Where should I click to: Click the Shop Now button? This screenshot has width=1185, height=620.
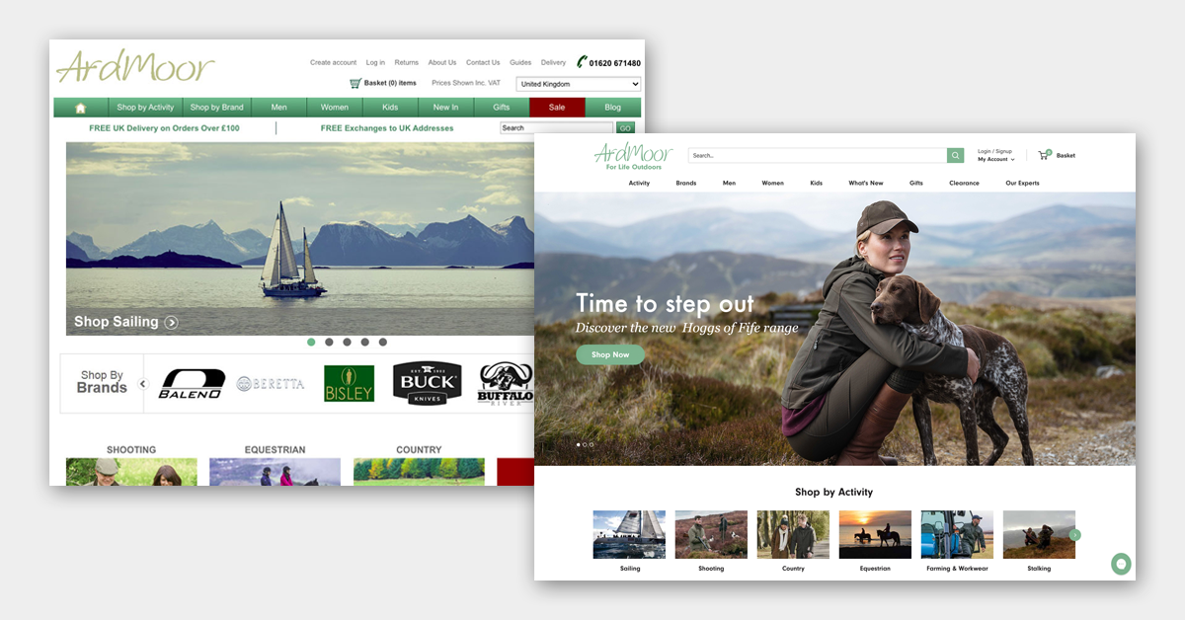click(x=609, y=354)
